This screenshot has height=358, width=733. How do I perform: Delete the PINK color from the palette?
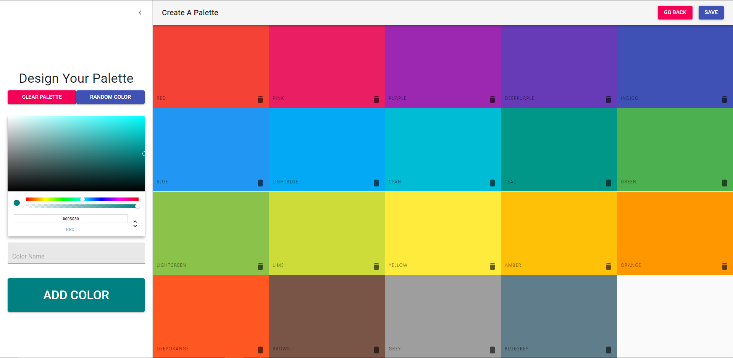pos(376,99)
